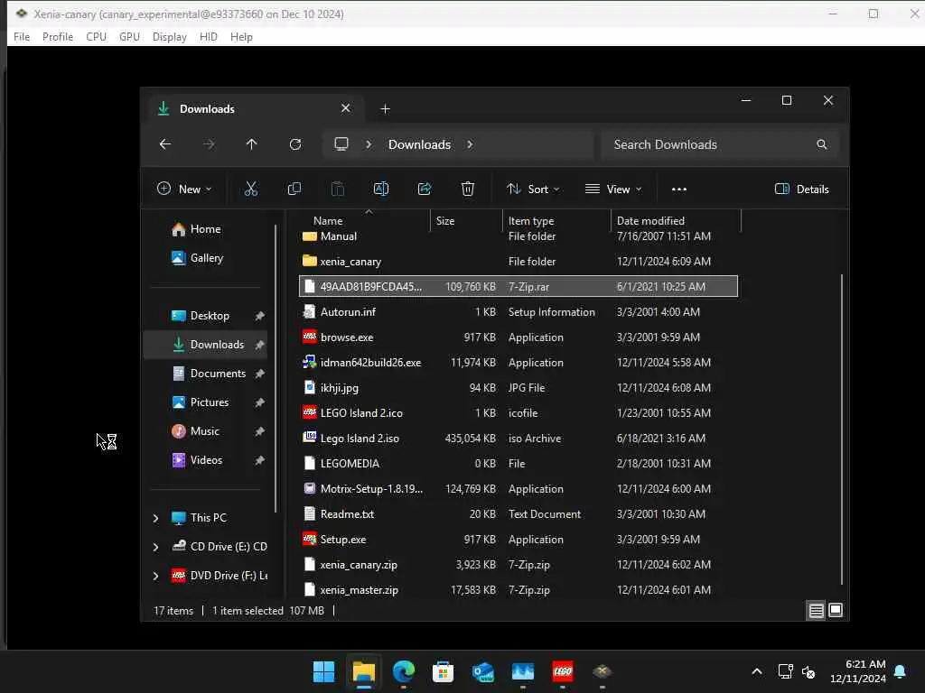
Task: Open Microsoft Edge from the taskbar
Action: click(404, 671)
